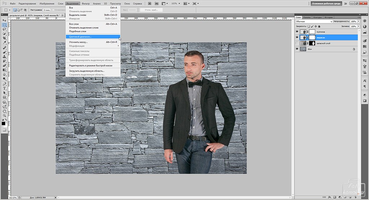Screen dimensions: 369x200
Task: Switch to the Контуры tab
Action: [318, 17]
